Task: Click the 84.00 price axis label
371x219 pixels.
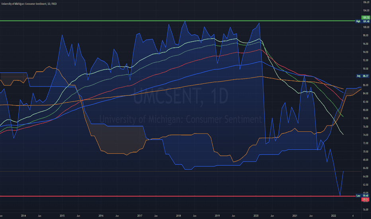Action: coord(366,93)
